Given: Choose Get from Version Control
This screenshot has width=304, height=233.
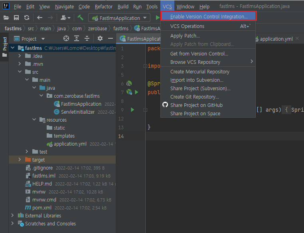Looking at the screenshot, I should point(208,54).
